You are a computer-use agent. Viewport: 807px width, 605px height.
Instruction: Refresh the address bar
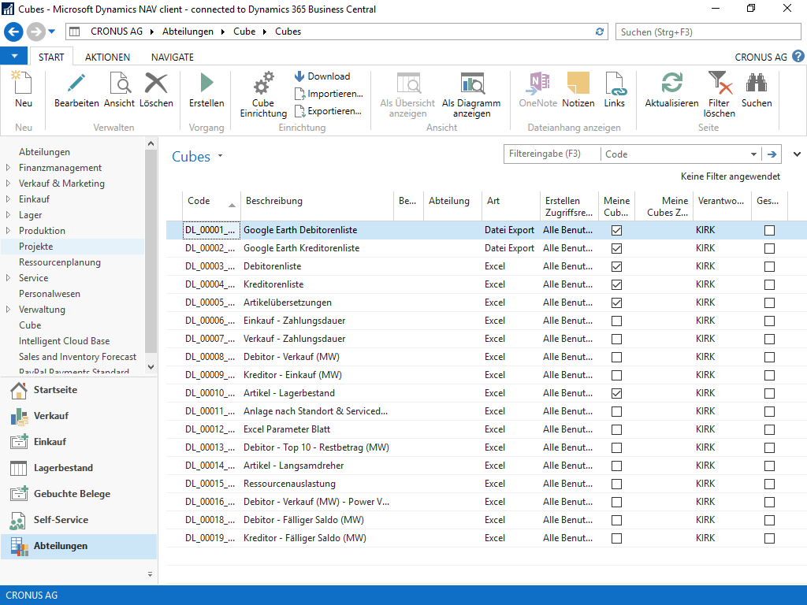tap(599, 32)
